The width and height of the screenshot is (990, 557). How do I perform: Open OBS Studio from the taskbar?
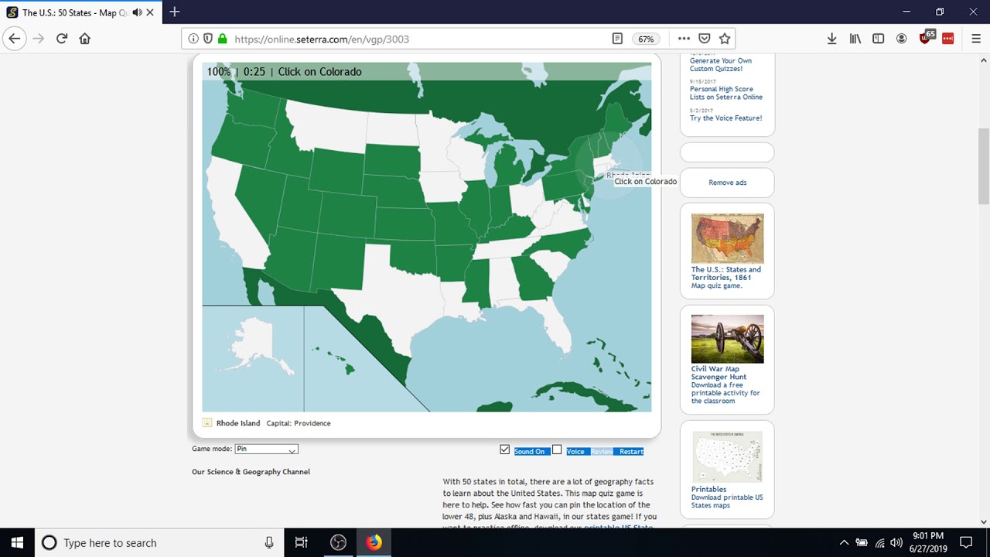(x=338, y=542)
